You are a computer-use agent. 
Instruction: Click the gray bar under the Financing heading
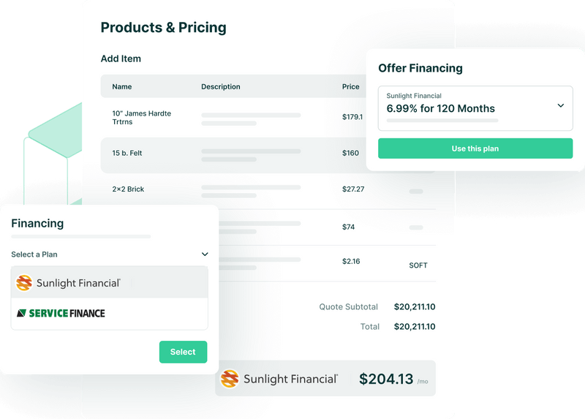pos(81,236)
